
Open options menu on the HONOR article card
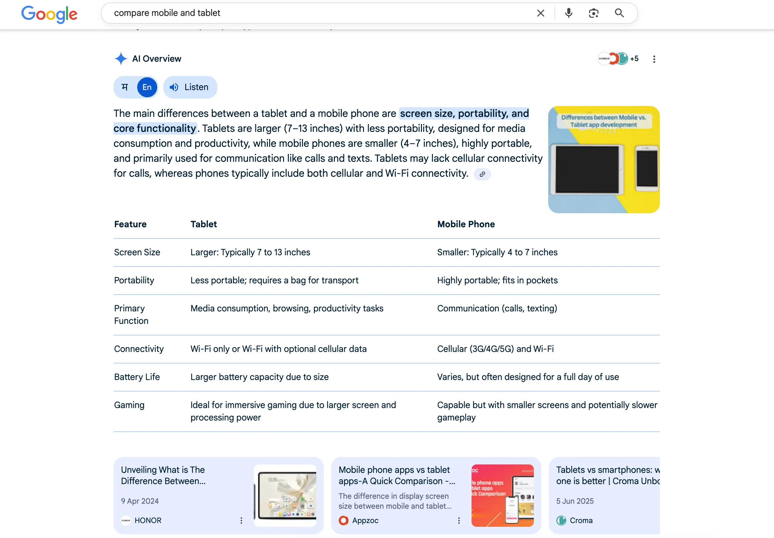click(x=241, y=521)
